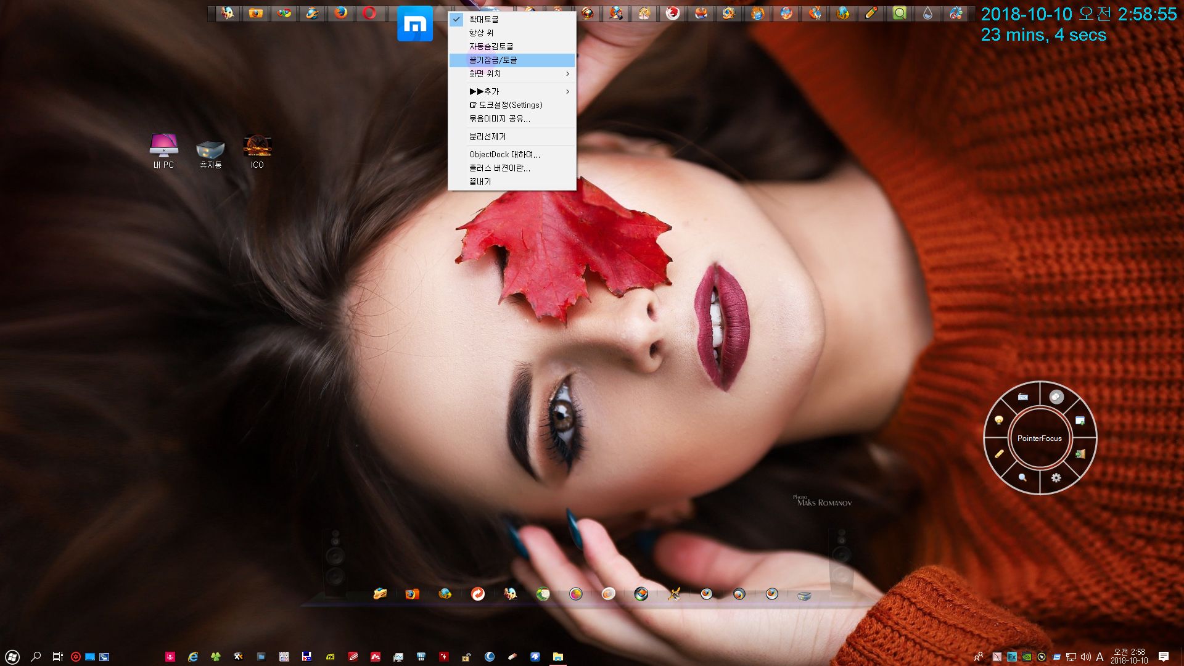1184x666 pixels.
Task: Select 자동숨김토글 in context menu
Action: [x=512, y=46]
